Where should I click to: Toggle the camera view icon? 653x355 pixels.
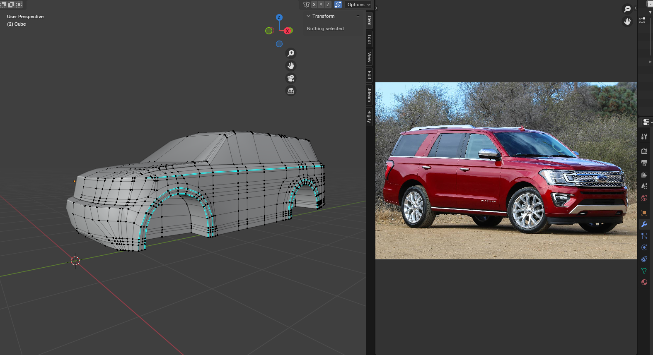291,78
